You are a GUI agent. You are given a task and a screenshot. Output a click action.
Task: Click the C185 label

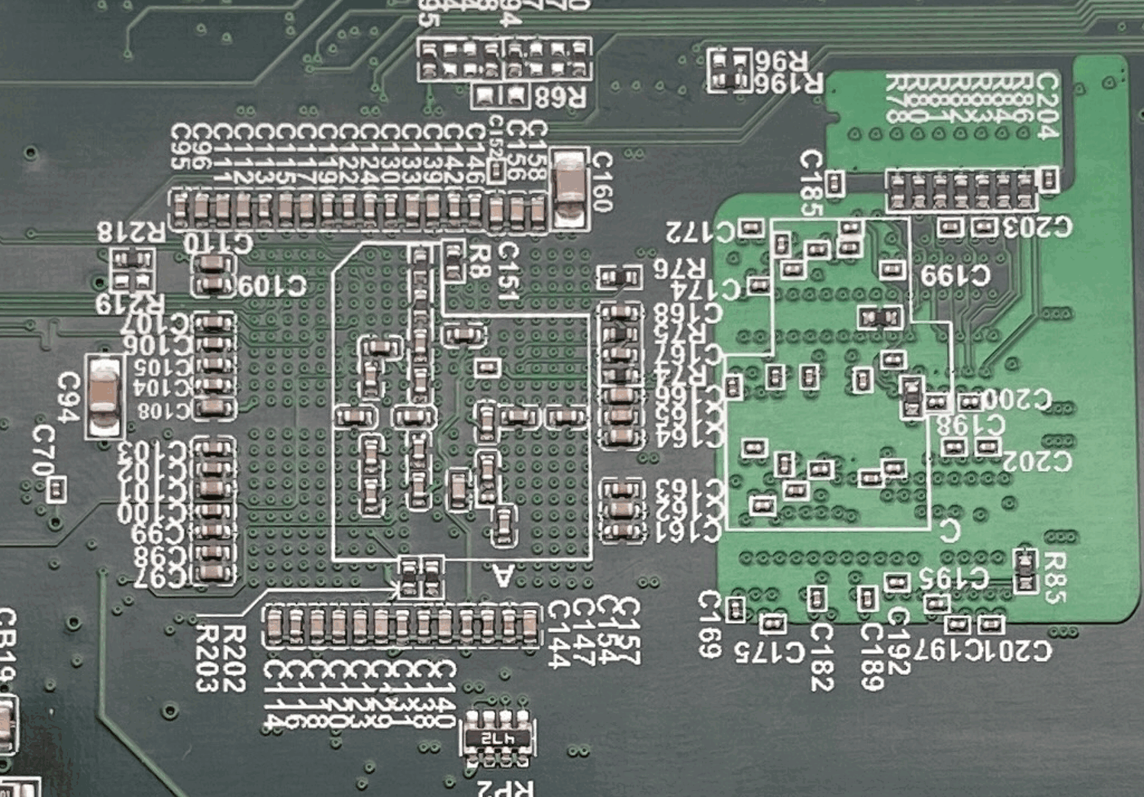tap(810, 183)
